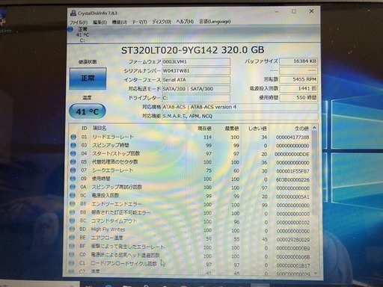This screenshot has width=383, height=287.
Task: Click the status circle for エアフロー温度 row
Action: point(72,238)
